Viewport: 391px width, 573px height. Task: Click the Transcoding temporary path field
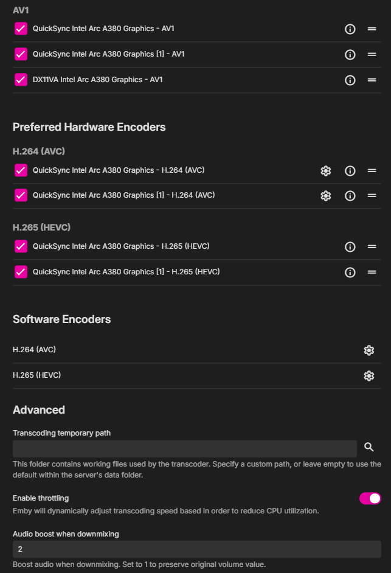pyautogui.click(x=184, y=449)
